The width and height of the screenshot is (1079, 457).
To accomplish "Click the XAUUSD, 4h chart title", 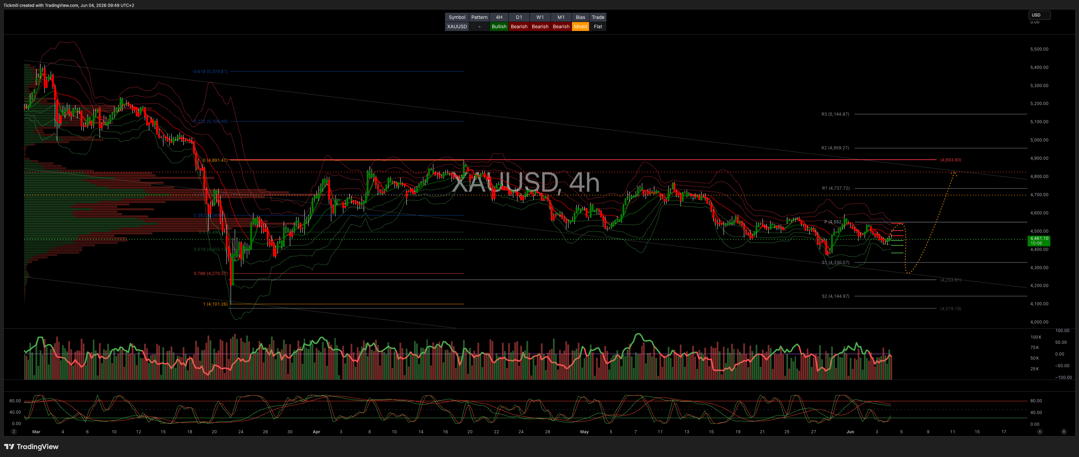I will pos(525,183).
